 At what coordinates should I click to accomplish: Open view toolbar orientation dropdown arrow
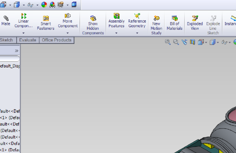206,42
